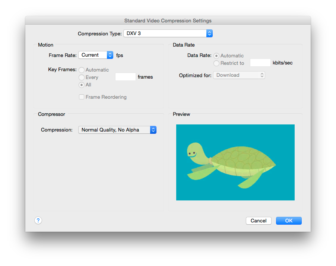
Task: Enable the Frame Reordering checkbox
Action: click(x=82, y=97)
